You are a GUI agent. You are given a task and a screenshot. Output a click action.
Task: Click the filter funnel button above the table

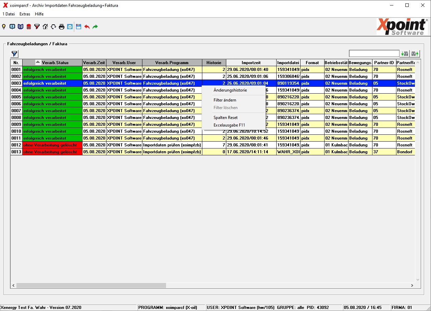14,54
